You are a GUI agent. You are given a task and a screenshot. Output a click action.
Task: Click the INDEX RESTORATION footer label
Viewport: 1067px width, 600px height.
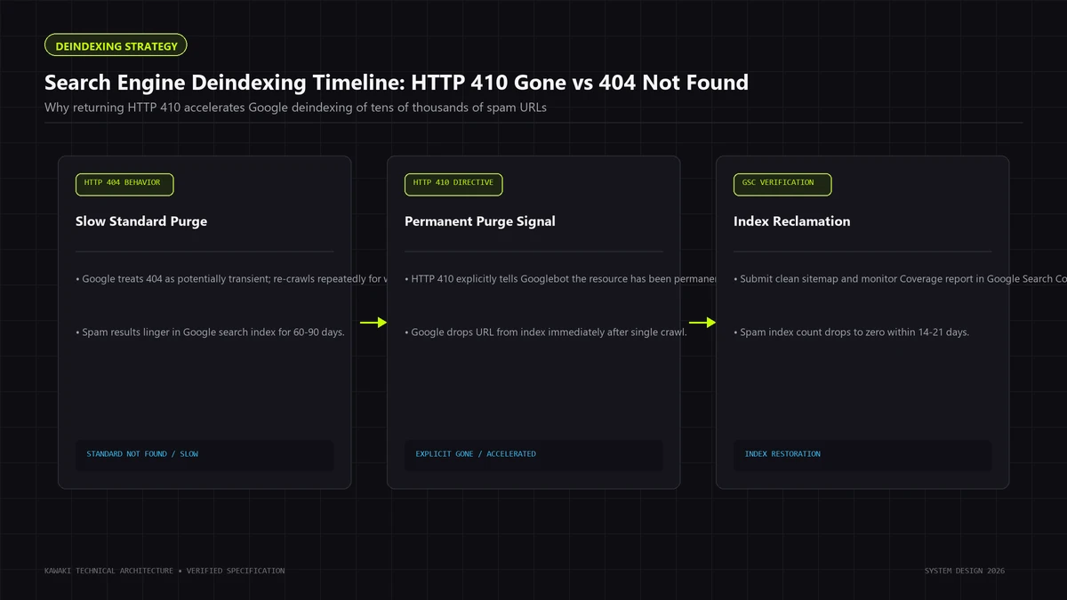coord(782,454)
